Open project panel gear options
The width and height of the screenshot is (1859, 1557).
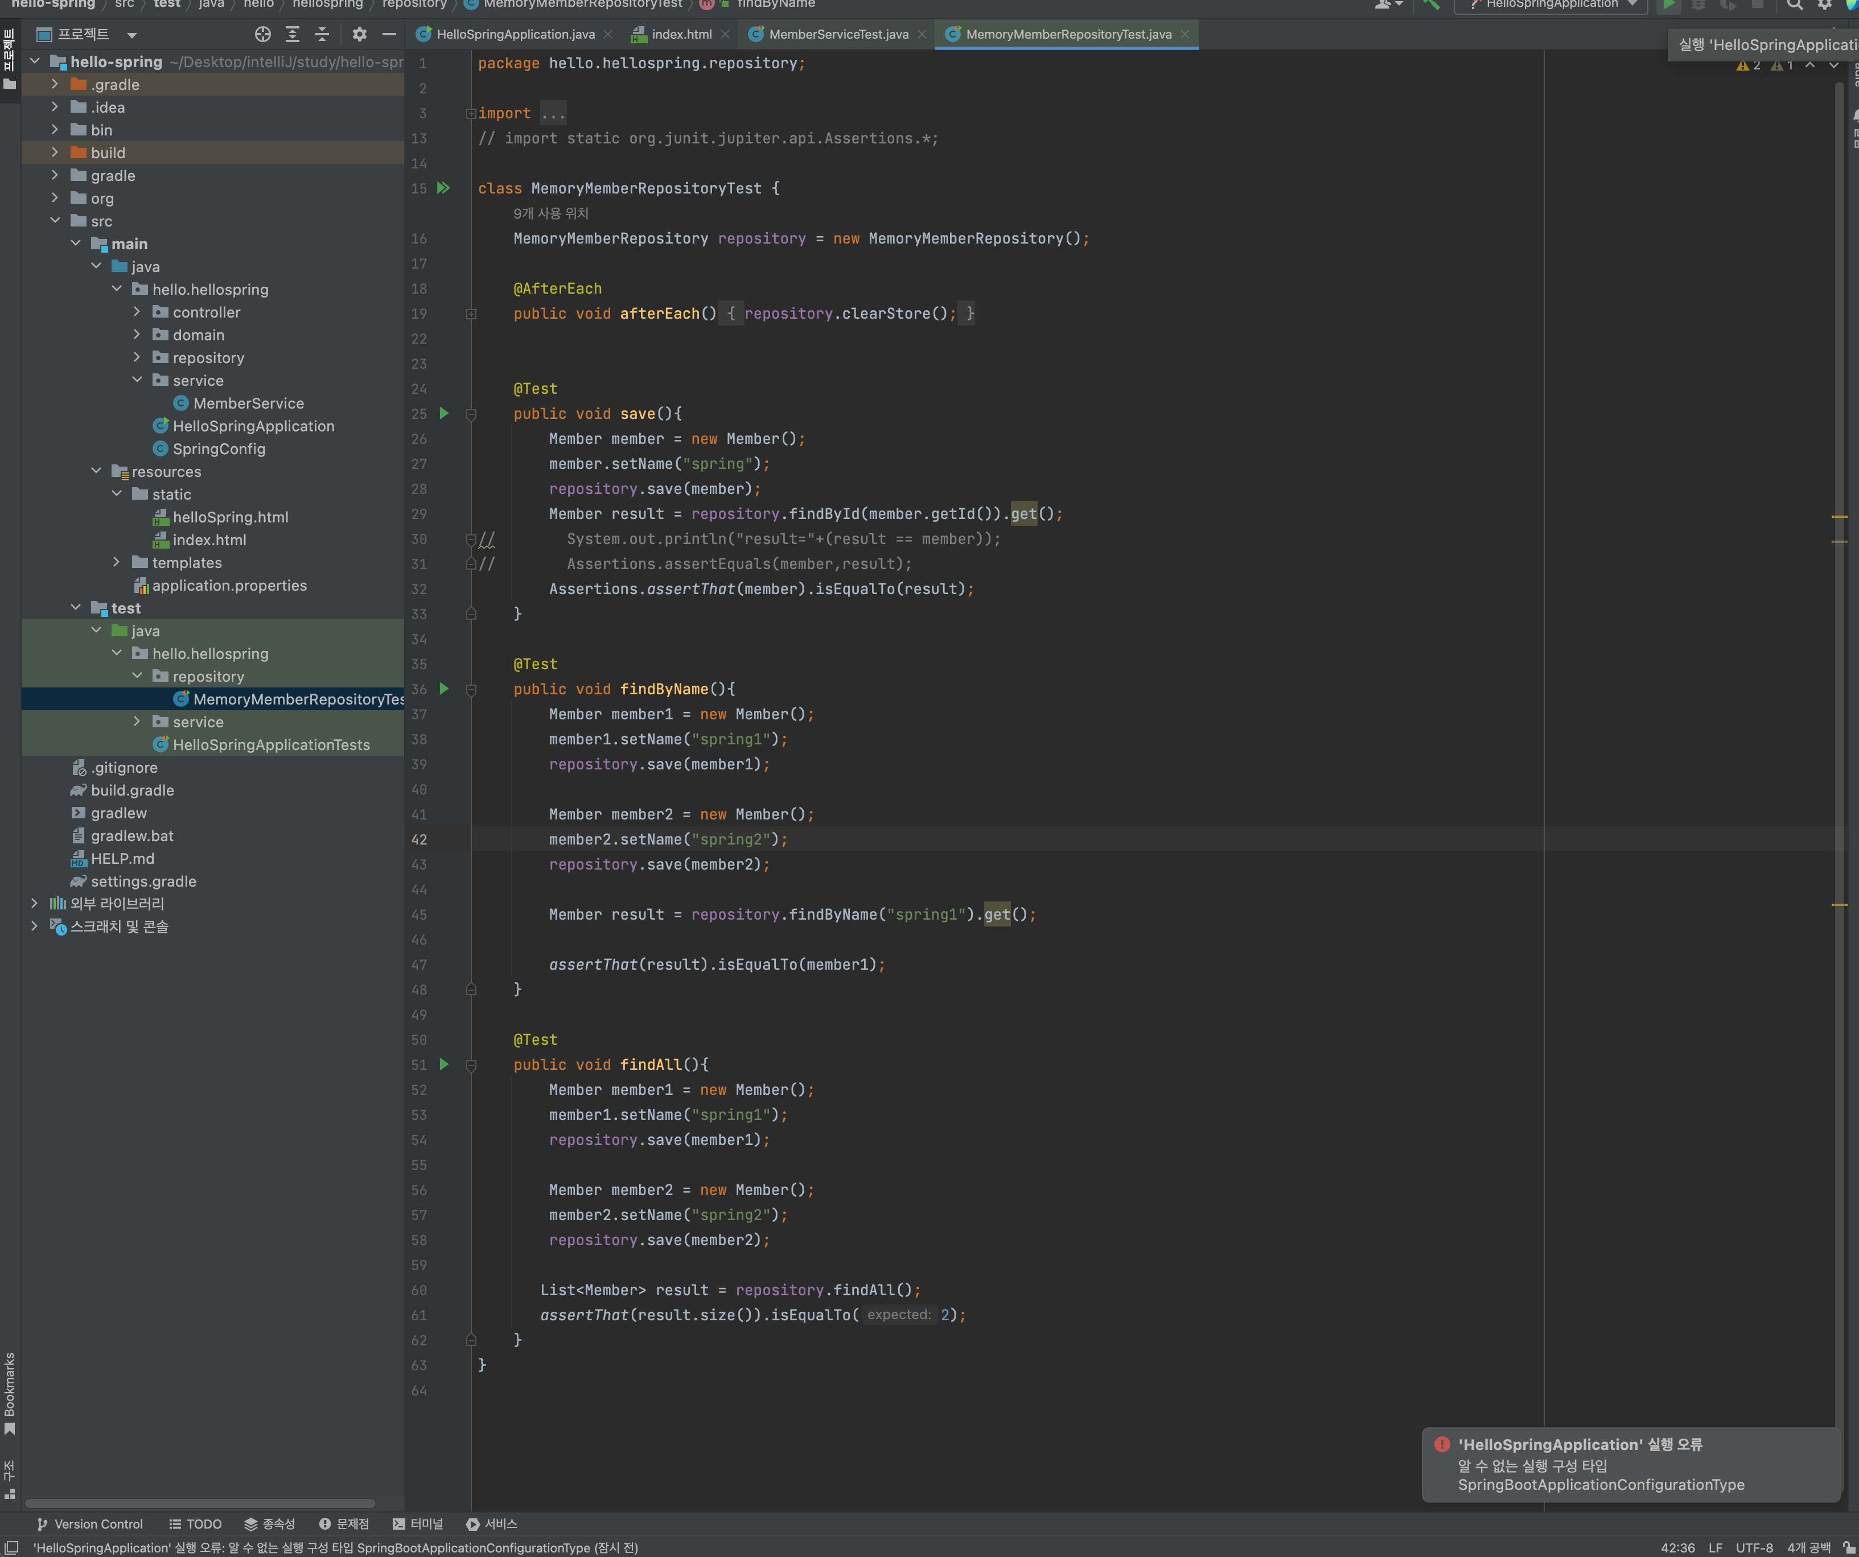(x=359, y=35)
